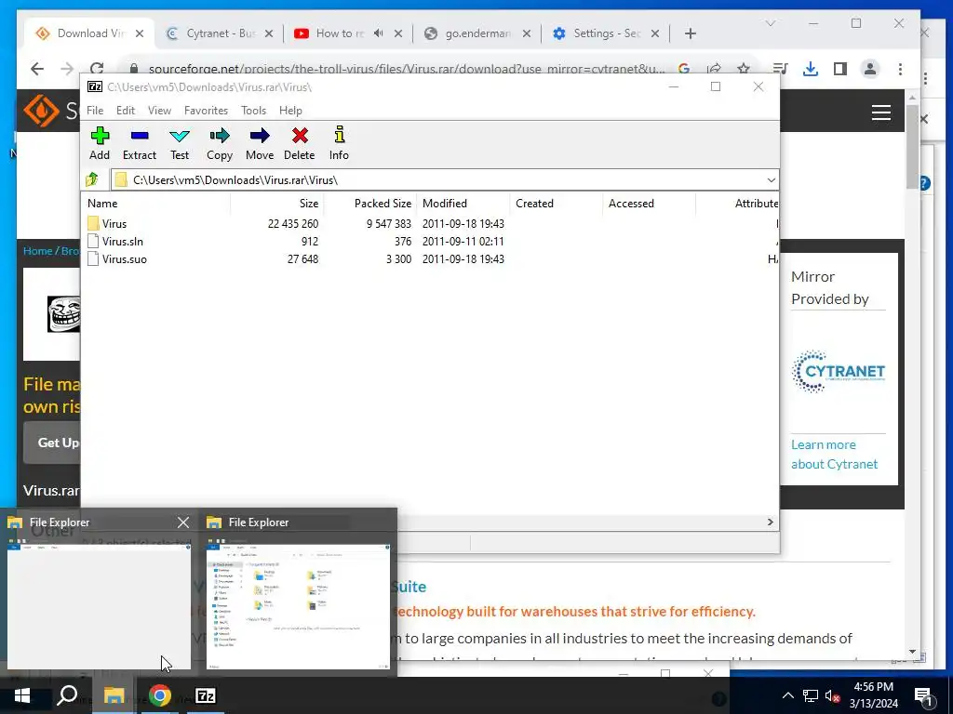Sort list by Name column header
The width and height of the screenshot is (953, 714).
pyautogui.click(x=156, y=204)
